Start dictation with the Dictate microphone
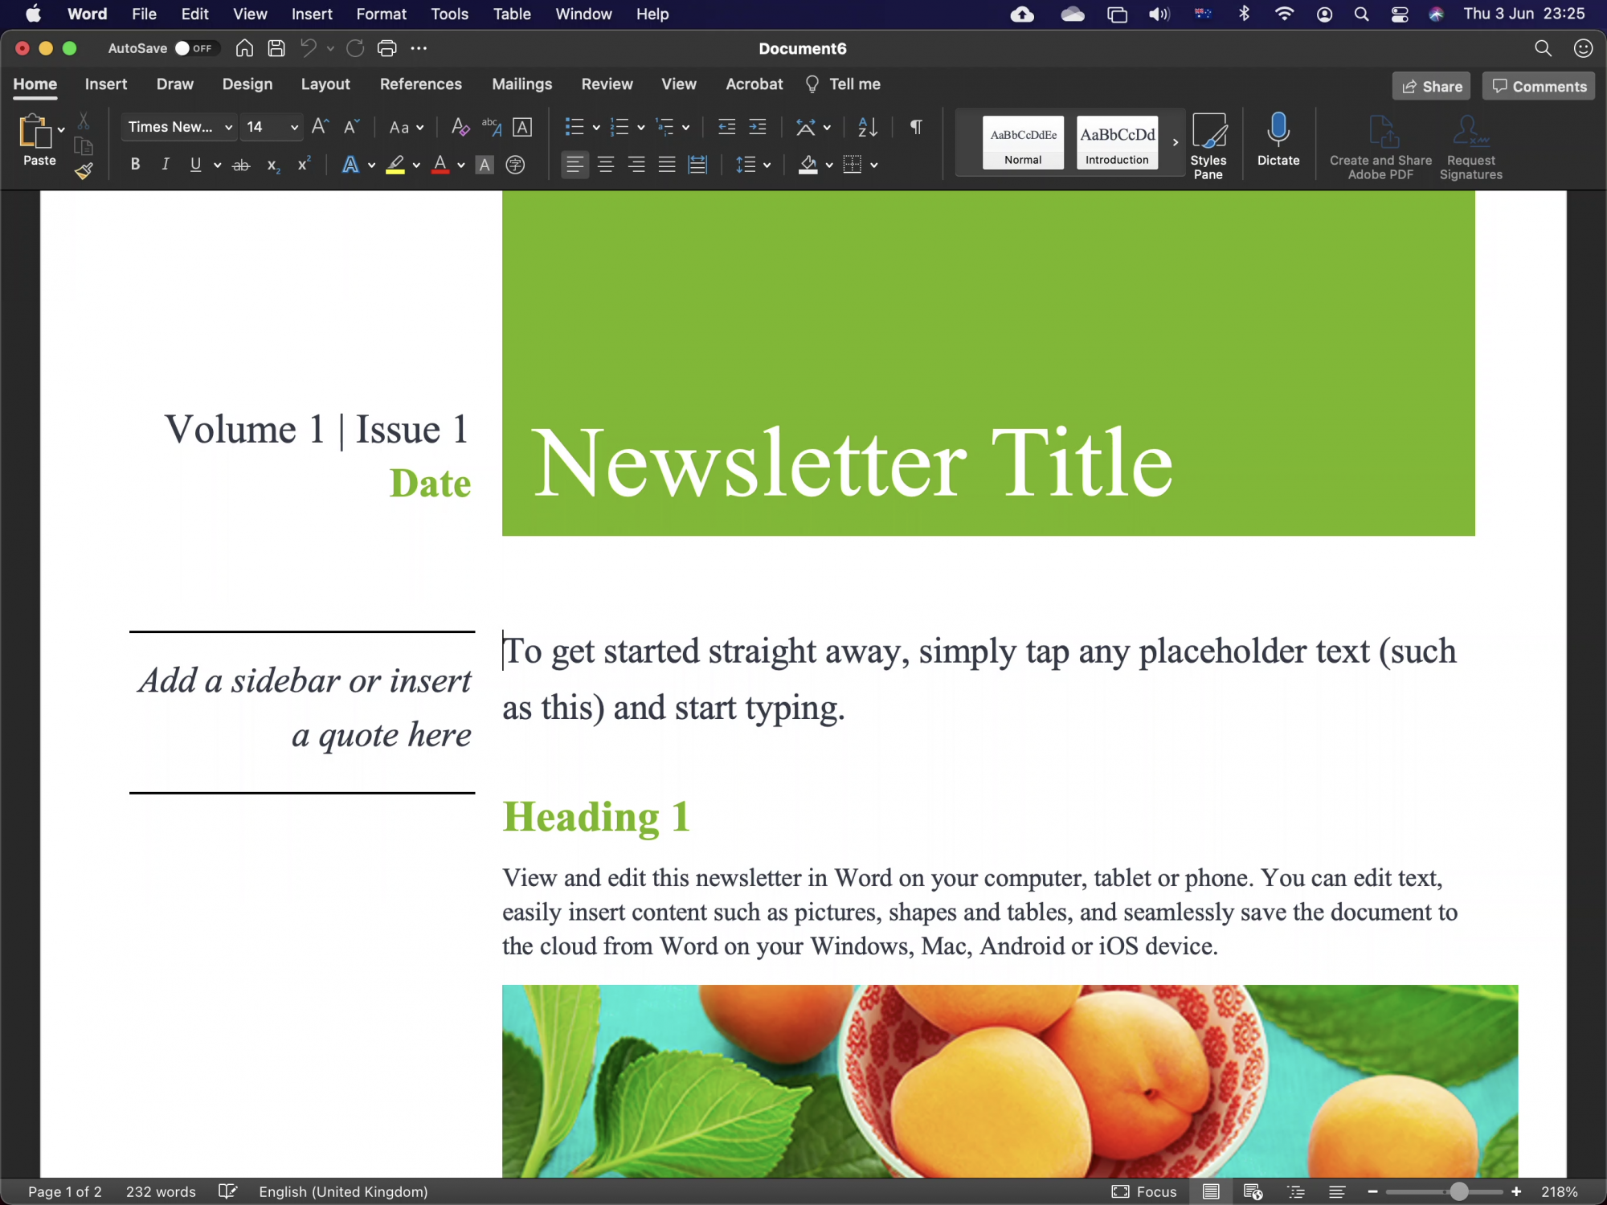1607x1205 pixels. pyautogui.click(x=1278, y=140)
